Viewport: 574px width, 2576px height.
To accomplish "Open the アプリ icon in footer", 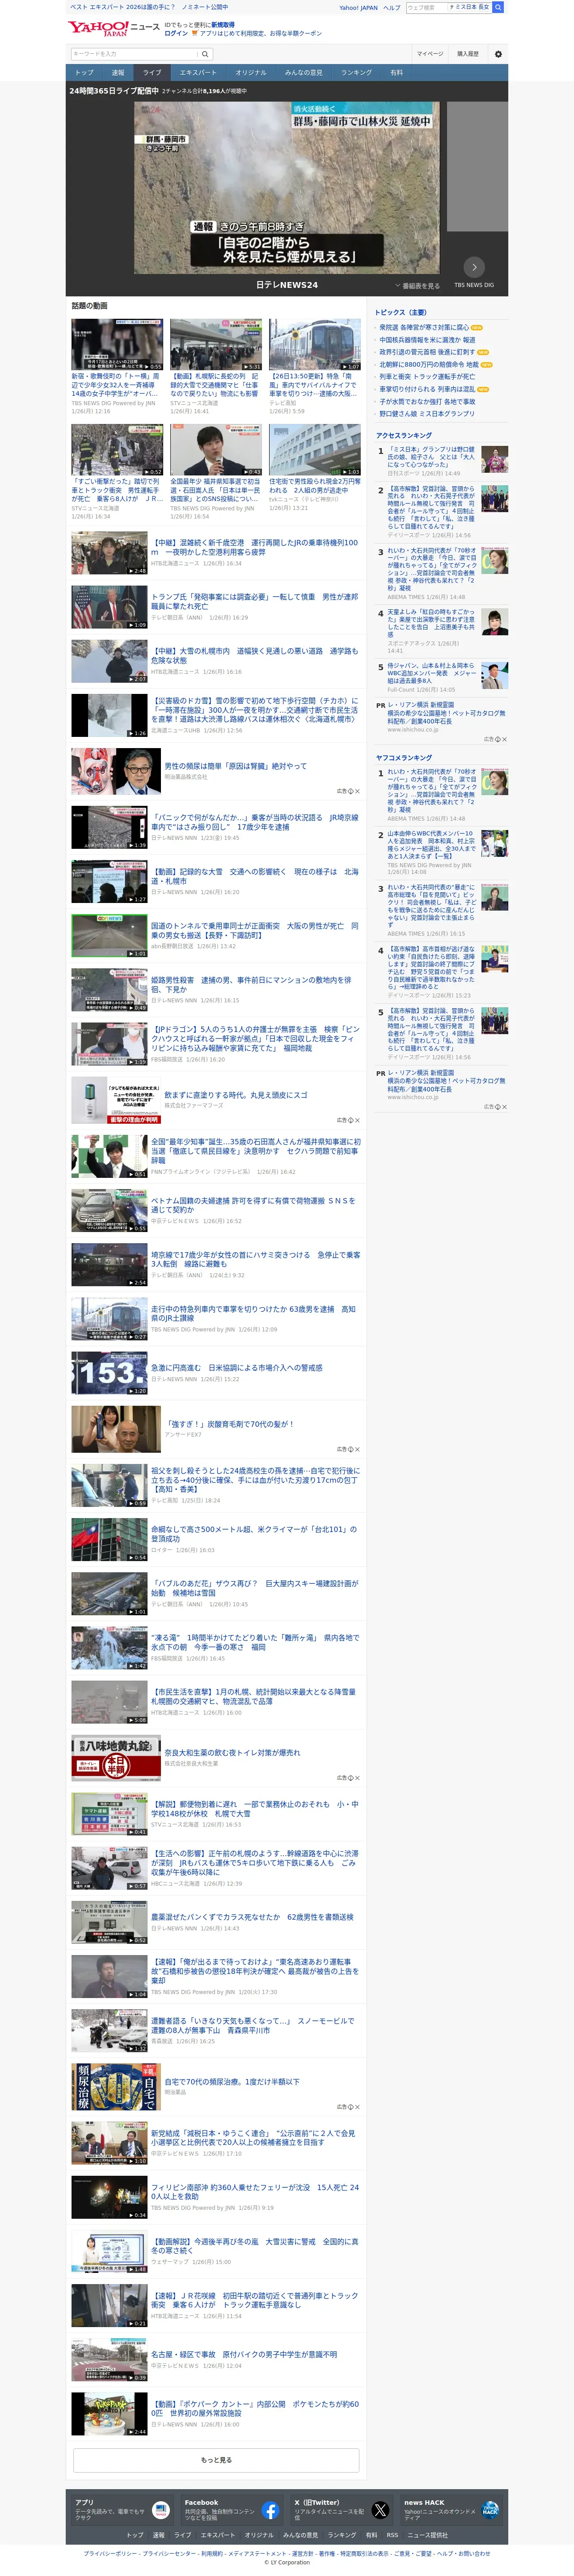I will [x=161, y=2510].
